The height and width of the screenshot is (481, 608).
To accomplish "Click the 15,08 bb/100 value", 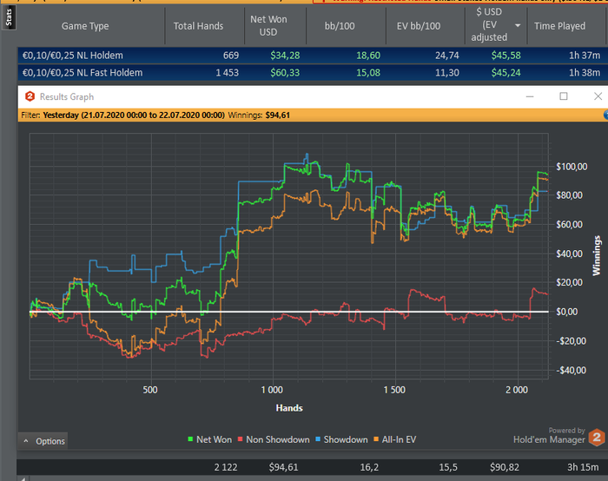I will coord(368,72).
